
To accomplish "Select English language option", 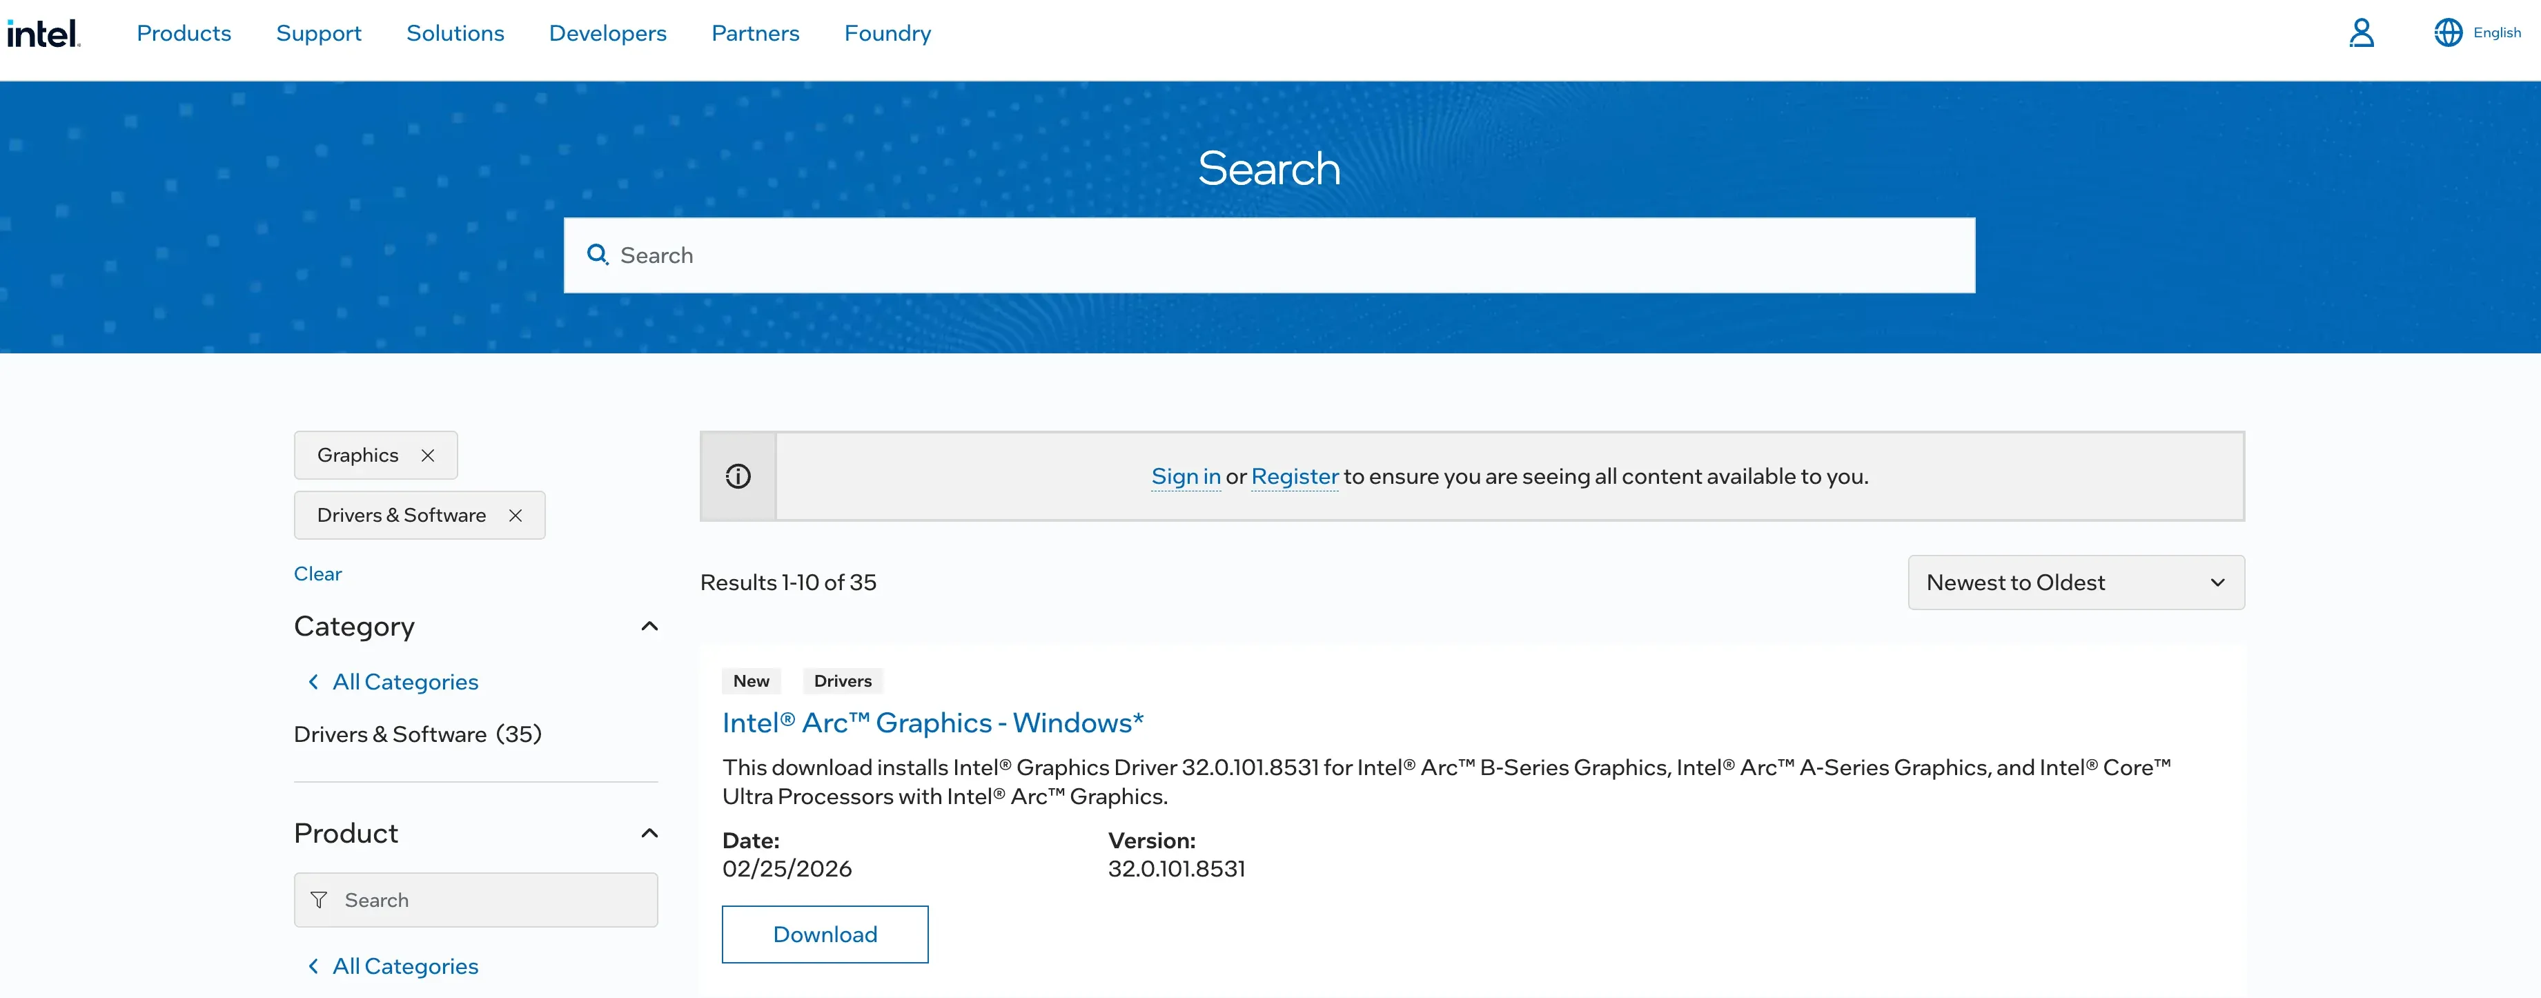I will coord(2497,32).
